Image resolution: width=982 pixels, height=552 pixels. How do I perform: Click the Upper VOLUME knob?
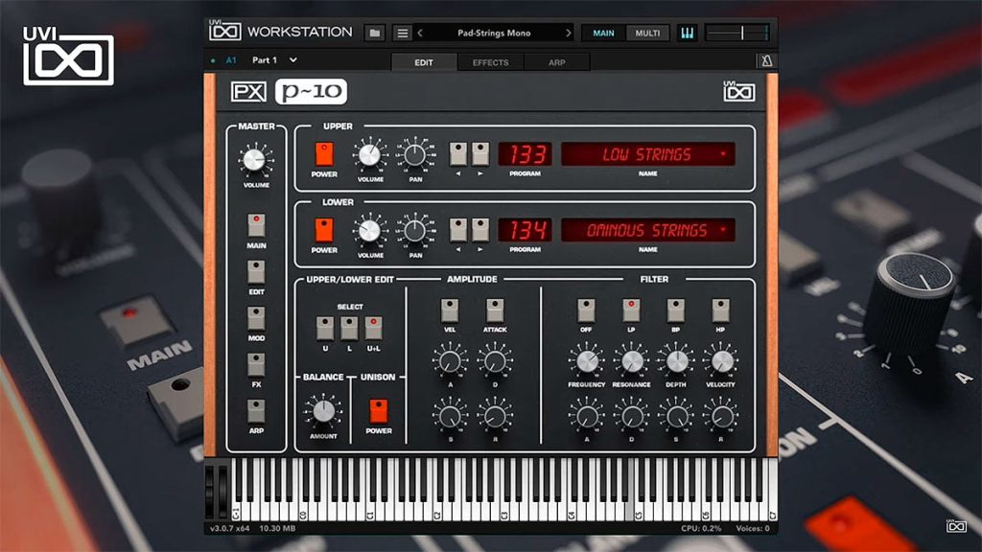point(369,154)
